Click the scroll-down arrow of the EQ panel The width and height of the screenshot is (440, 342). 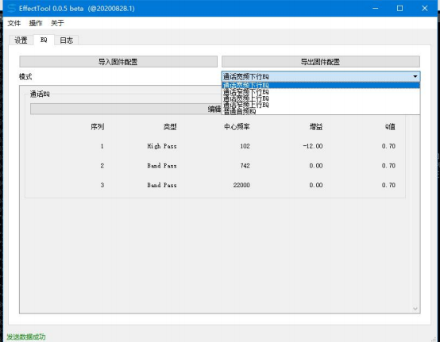coord(415,309)
